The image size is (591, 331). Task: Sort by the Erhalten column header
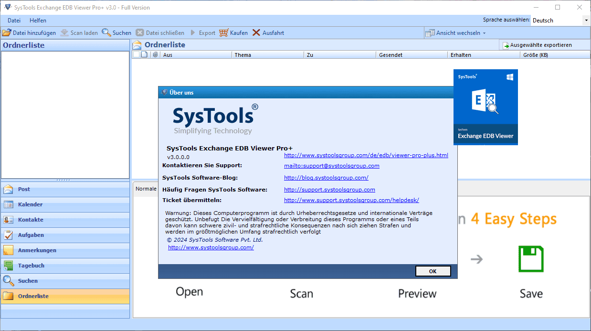tap(484, 55)
